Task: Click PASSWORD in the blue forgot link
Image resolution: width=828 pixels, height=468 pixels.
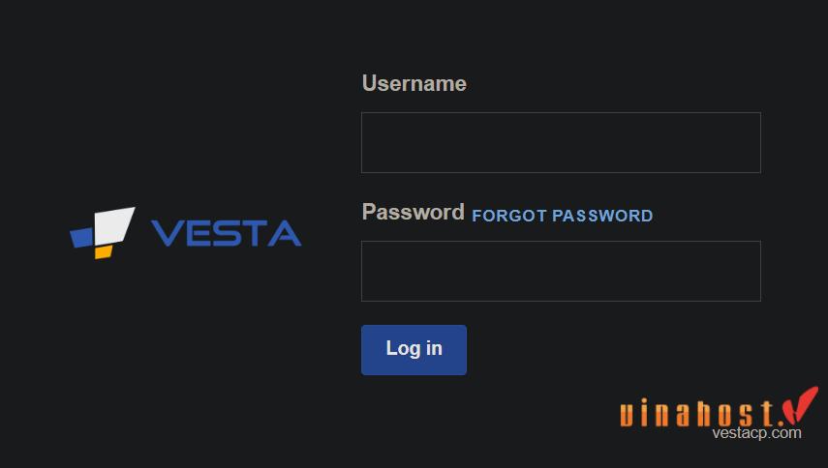Action: point(602,216)
